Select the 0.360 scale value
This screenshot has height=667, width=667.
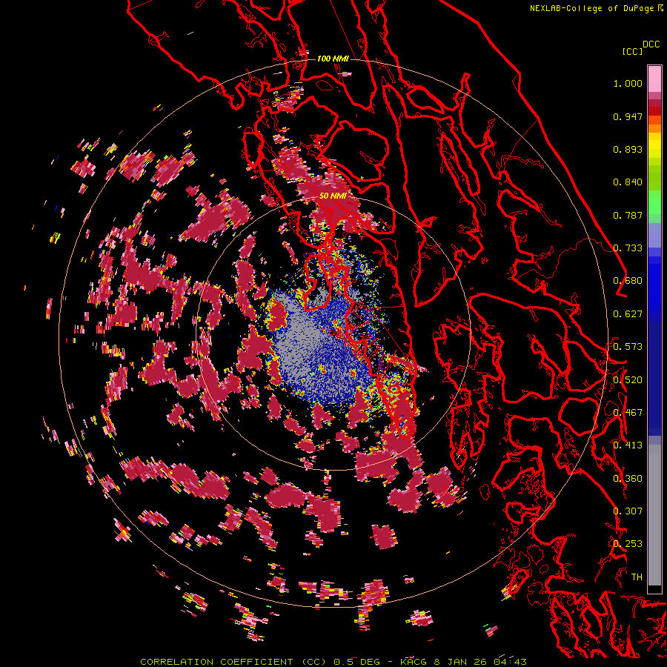628,479
